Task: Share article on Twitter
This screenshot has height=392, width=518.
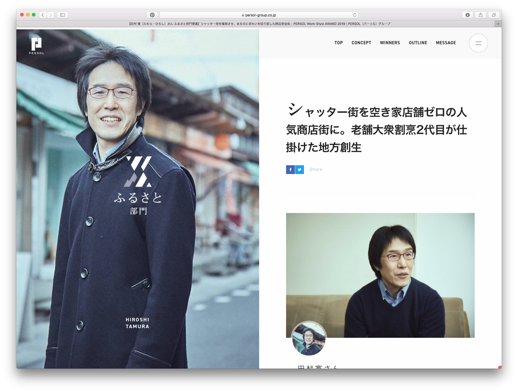Action: [x=300, y=170]
